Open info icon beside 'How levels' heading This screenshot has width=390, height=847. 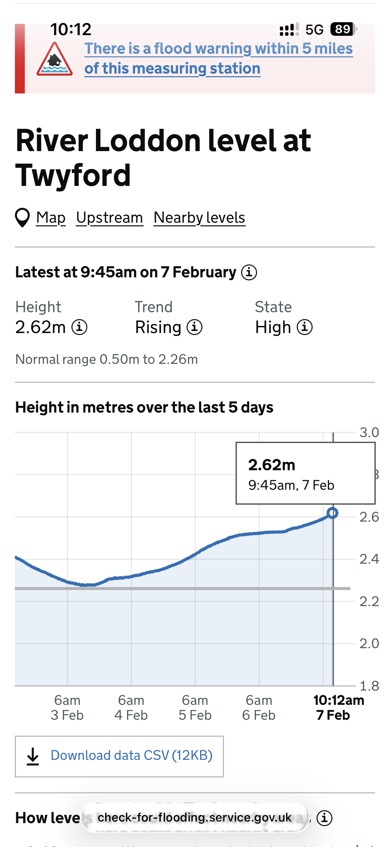tap(325, 818)
